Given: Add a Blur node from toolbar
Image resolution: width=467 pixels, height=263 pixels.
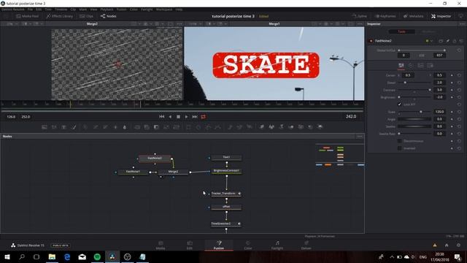Looking at the screenshot, I should pos(125,127).
